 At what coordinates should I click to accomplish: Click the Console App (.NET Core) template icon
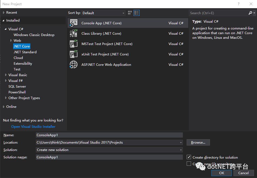click(74, 23)
